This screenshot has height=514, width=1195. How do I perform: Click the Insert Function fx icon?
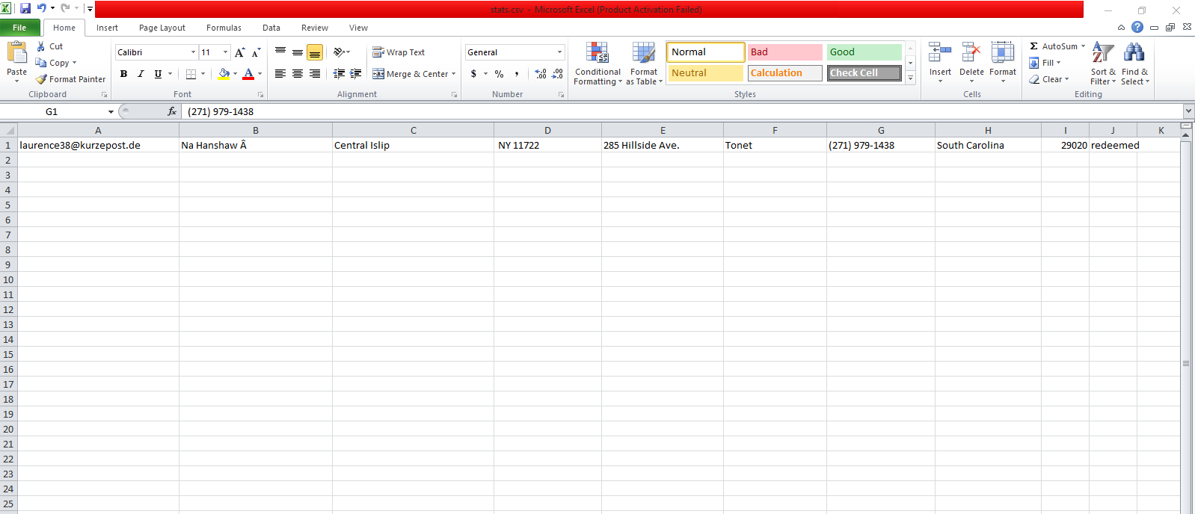click(x=172, y=111)
